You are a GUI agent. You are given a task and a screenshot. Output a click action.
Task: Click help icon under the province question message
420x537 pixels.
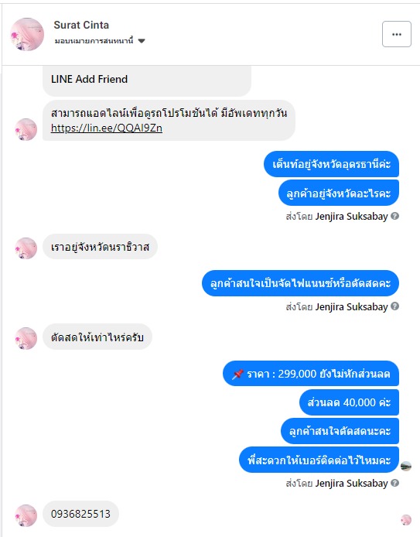(x=394, y=216)
